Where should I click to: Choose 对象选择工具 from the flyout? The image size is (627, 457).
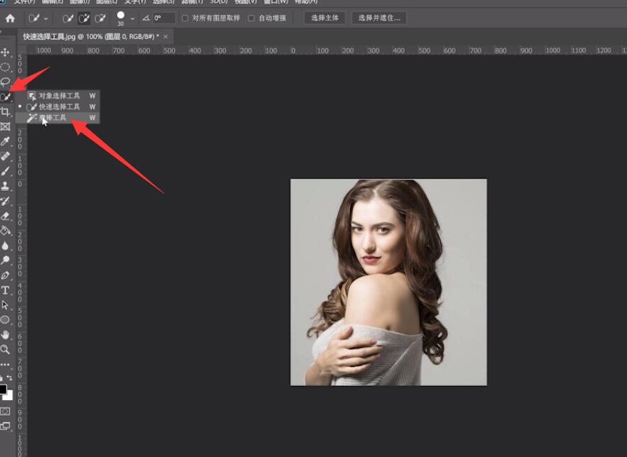58,96
